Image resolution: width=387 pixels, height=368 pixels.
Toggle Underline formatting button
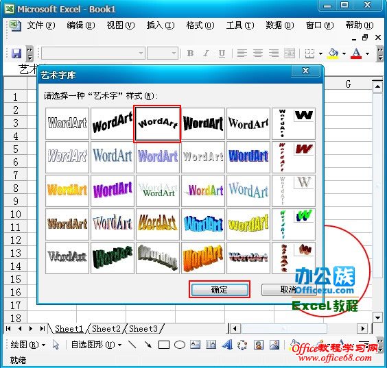[x=222, y=53]
